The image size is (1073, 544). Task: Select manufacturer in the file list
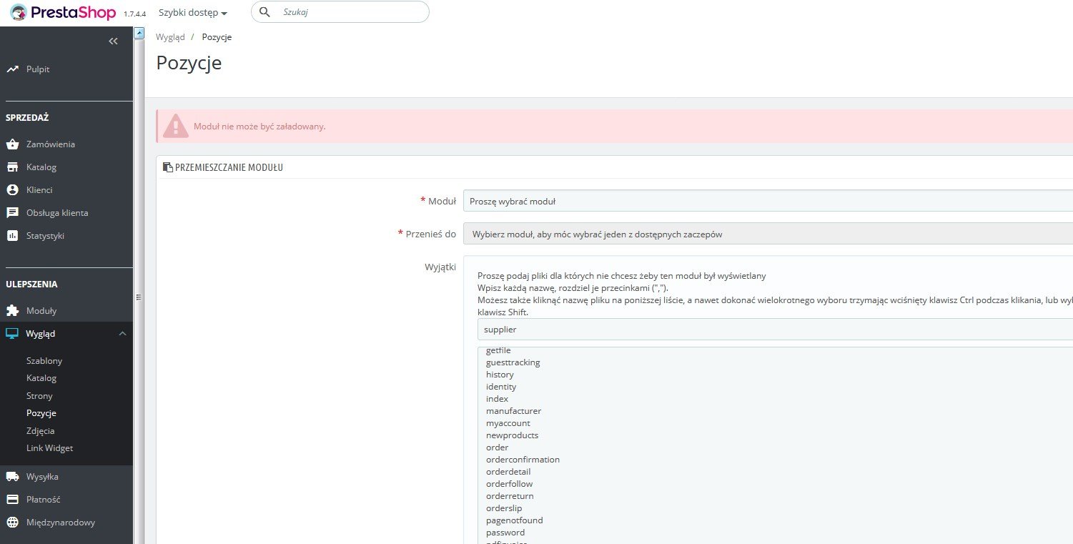point(513,411)
